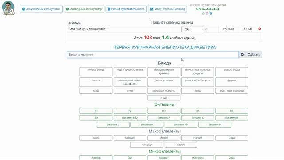The width and height of the screenshot is (284, 160).
Task: Open the фрукты category
Action: (x=232, y=82)
